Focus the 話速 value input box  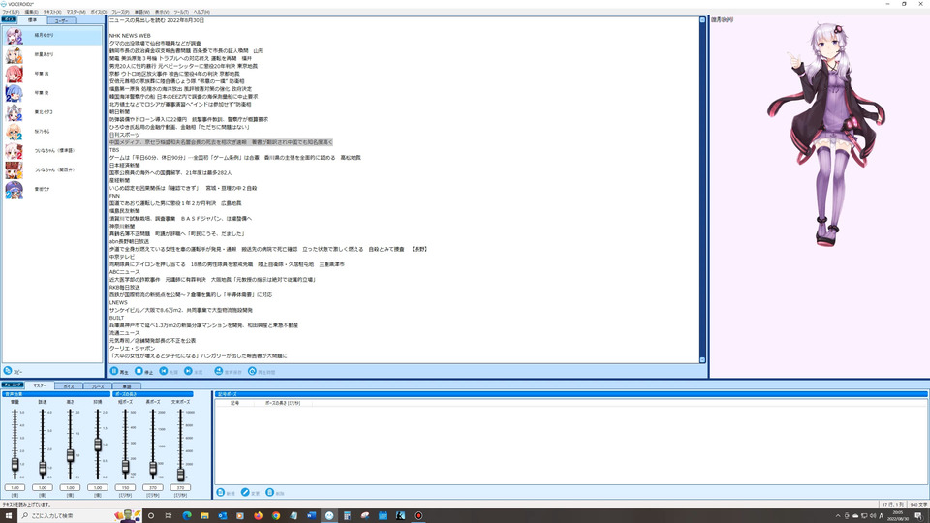point(43,487)
